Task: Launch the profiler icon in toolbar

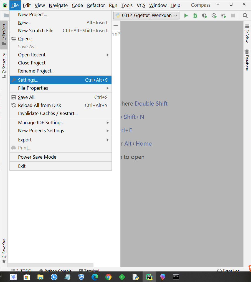Action: coord(214,16)
